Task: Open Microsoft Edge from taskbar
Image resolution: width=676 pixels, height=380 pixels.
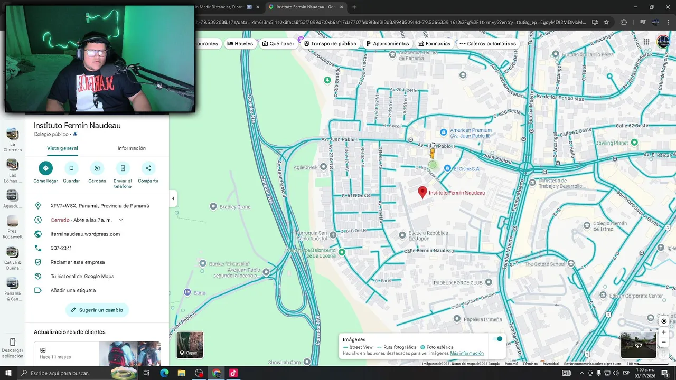Action: pos(164,373)
